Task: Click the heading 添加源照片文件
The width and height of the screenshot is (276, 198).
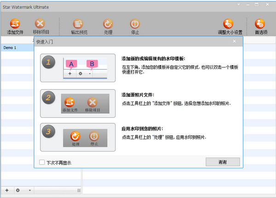Action: [138, 95]
